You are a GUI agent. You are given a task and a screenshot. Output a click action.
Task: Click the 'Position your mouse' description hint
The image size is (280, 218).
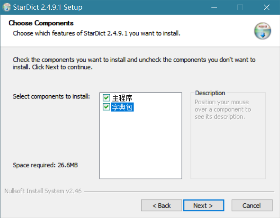[x=222, y=102]
